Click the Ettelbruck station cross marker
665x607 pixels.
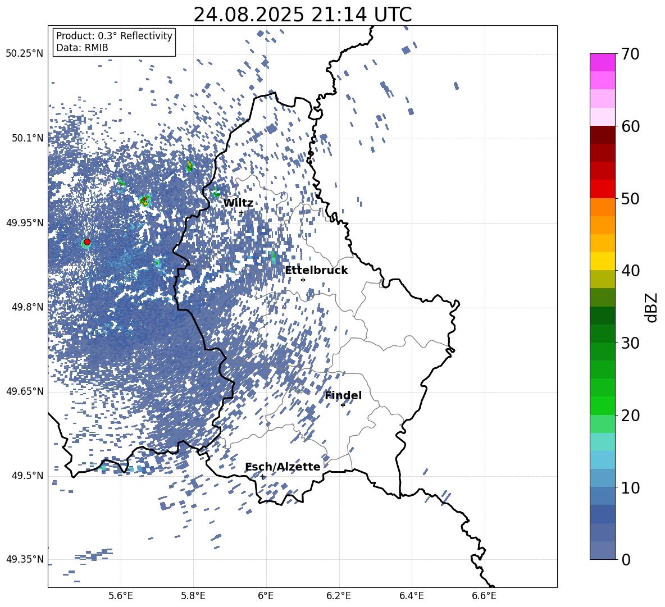[x=303, y=280]
